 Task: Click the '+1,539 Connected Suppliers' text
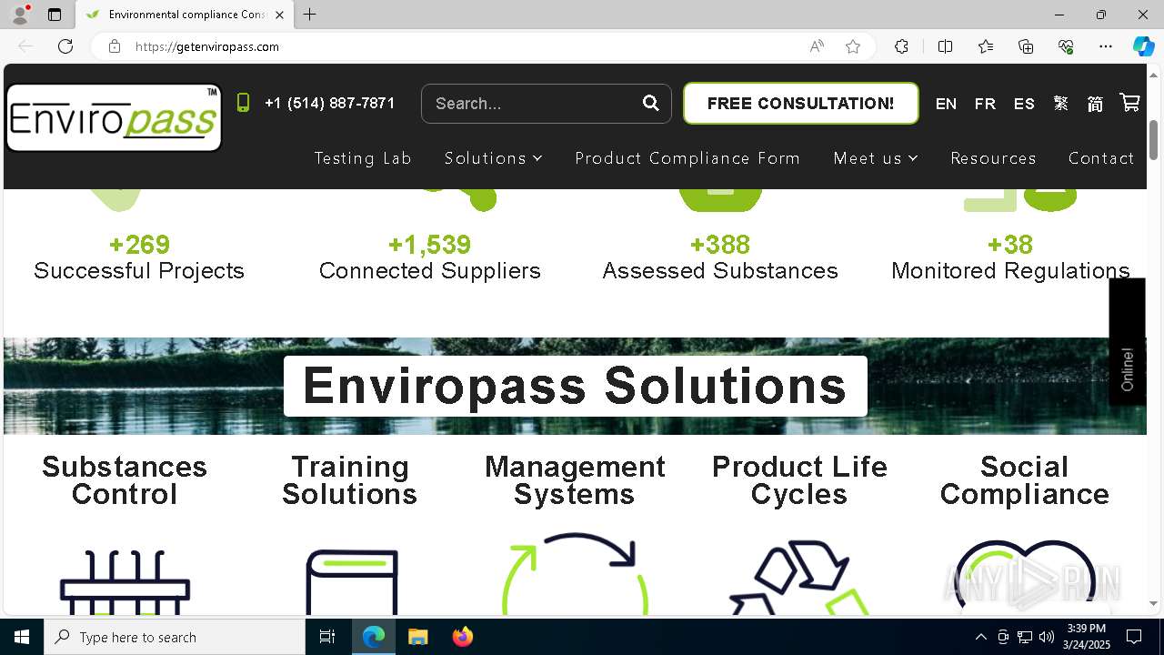point(429,257)
